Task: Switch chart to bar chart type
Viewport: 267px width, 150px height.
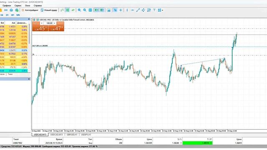Action: point(62,10)
